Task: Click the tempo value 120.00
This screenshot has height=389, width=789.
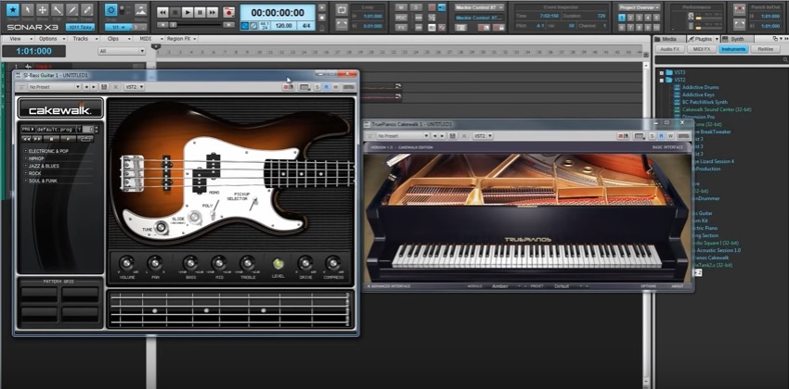Action: tap(284, 25)
